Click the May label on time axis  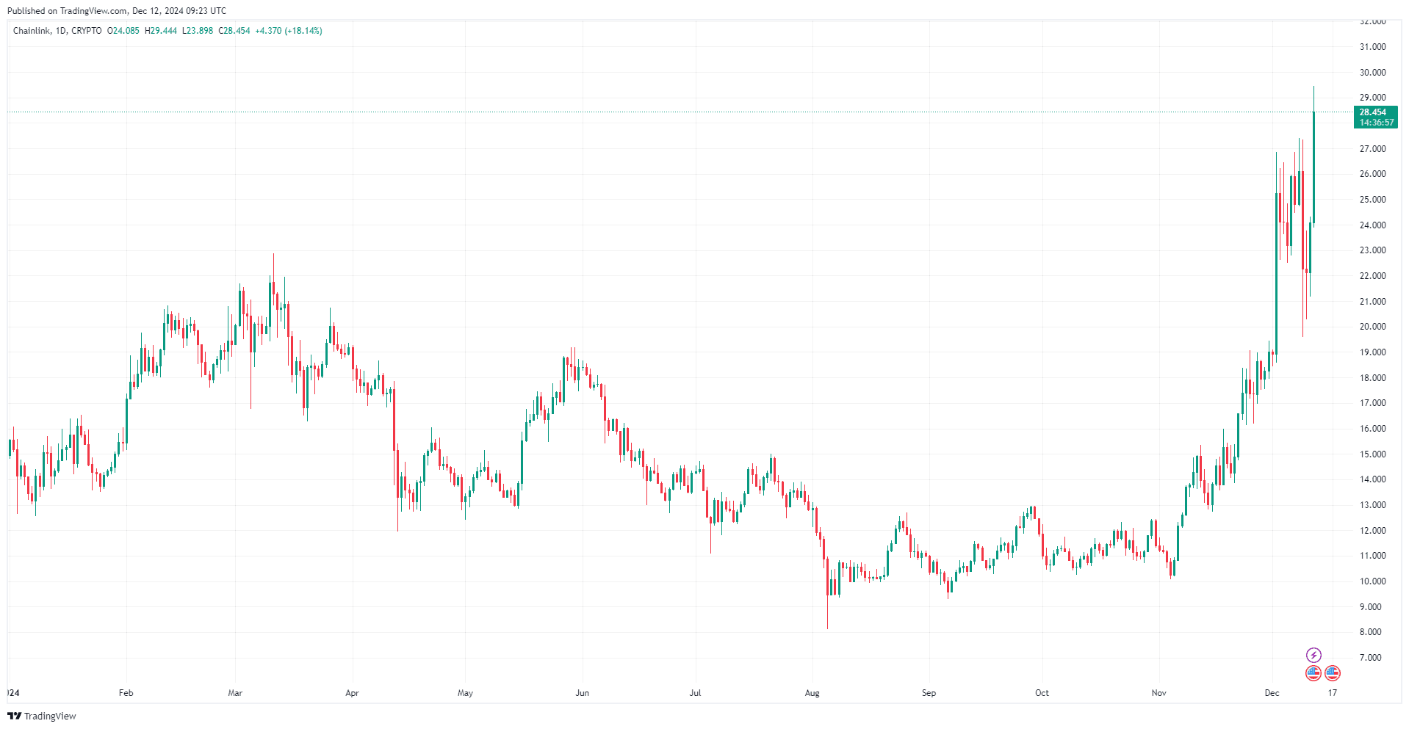point(465,693)
